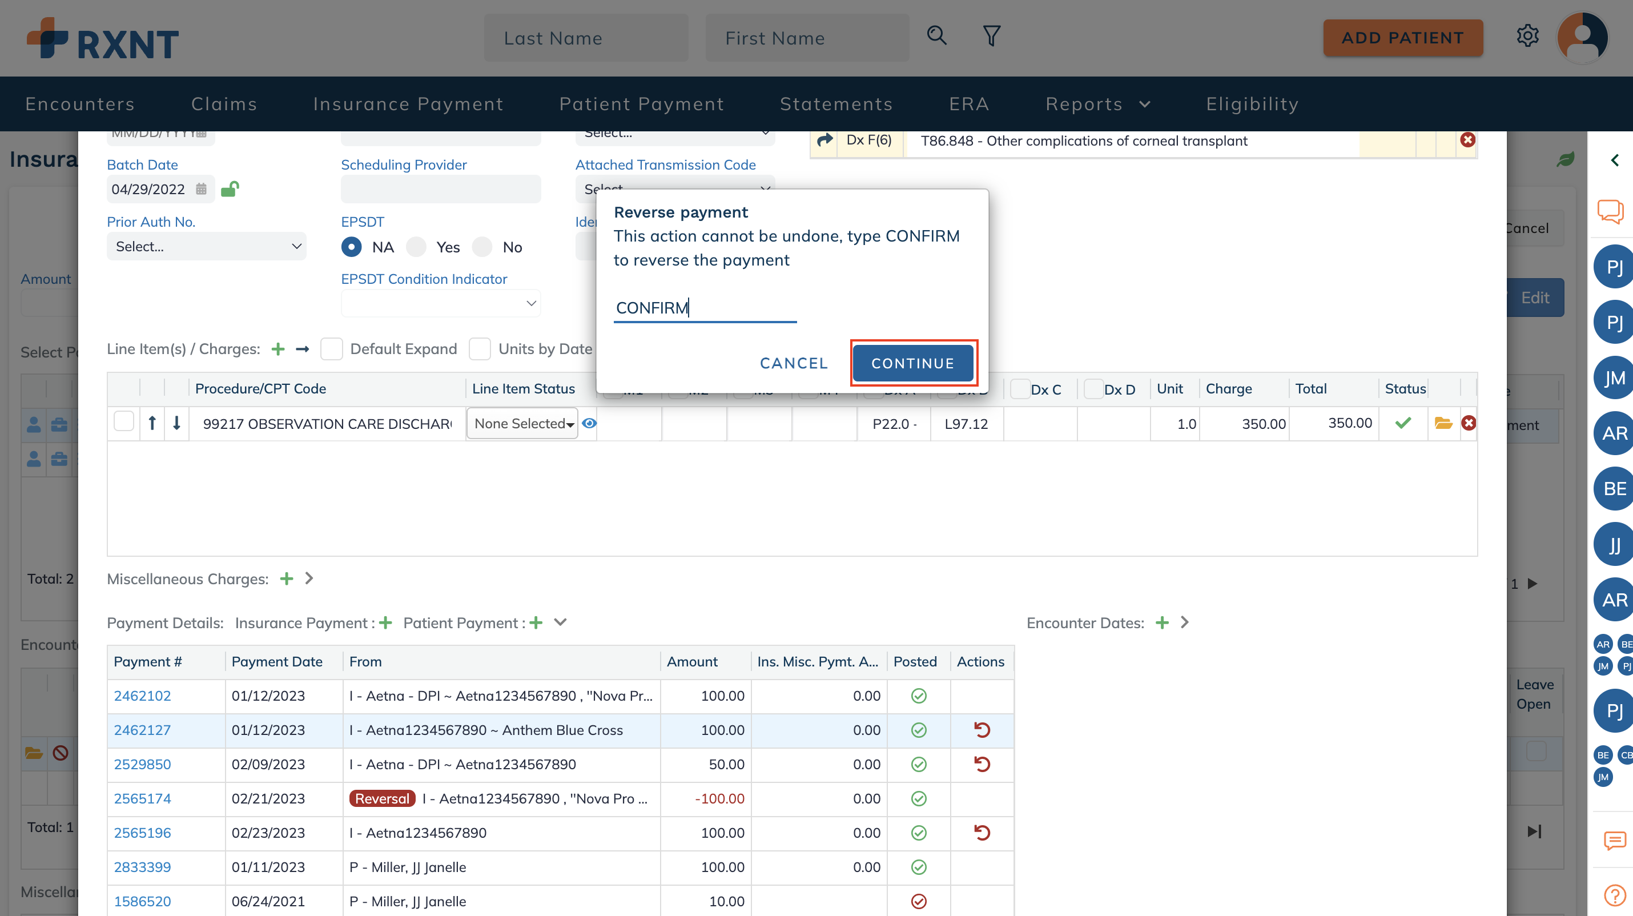Add an encounter date
The image size is (1633, 916).
coord(1162,622)
